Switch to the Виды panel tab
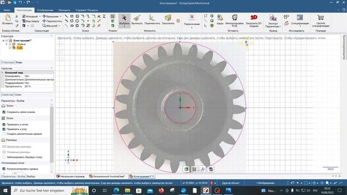 tap(19, 62)
